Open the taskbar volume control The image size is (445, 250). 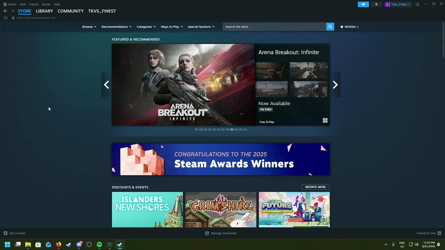click(x=416, y=244)
